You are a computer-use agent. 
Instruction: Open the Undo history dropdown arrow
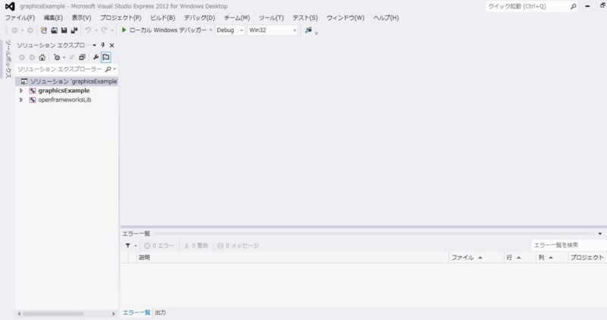coord(96,30)
